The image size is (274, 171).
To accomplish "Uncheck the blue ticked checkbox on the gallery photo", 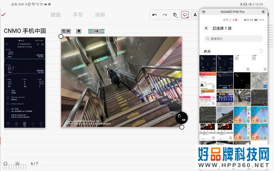I will pyautogui.click(x=265, y=86).
